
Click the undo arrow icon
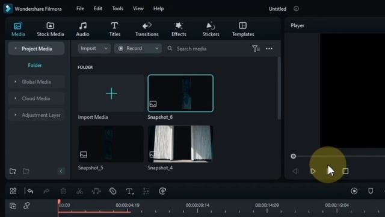pos(30,191)
